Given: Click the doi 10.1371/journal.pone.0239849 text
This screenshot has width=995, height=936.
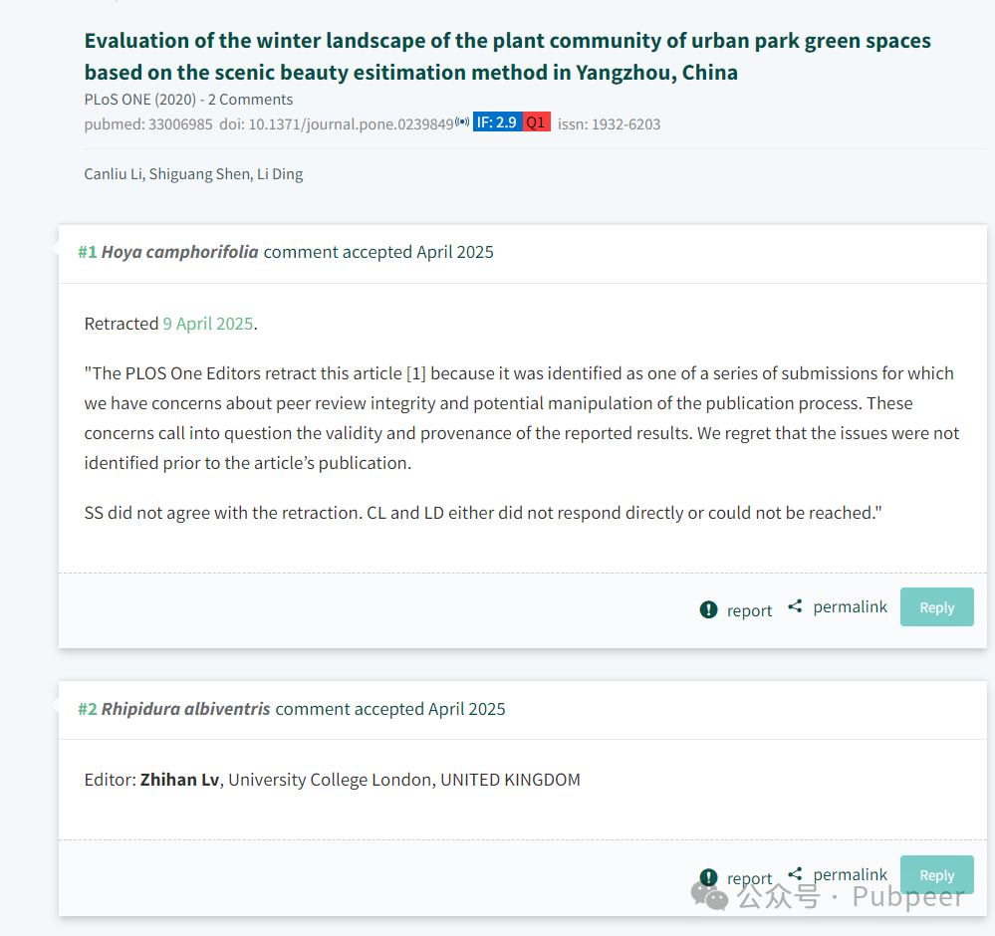Looking at the screenshot, I should tap(337, 124).
